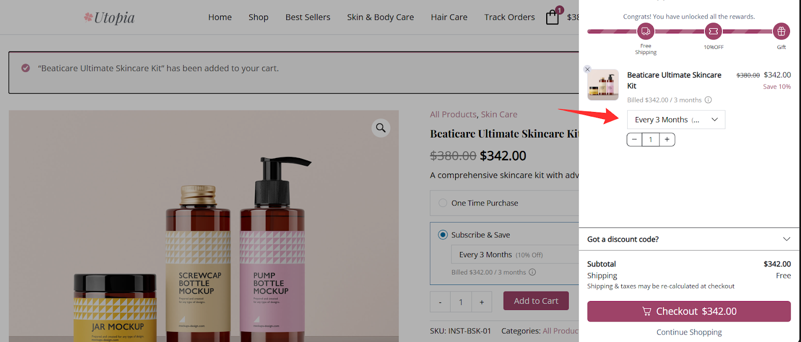This screenshot has height=342, width=801.
Task: Open the Hair Care menu
Action: (x=449, y=16)
